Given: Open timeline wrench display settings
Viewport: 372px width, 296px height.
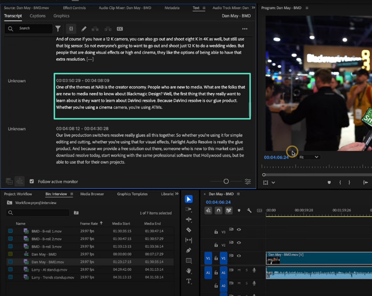Looking at the screenshot, I should 249,210.
